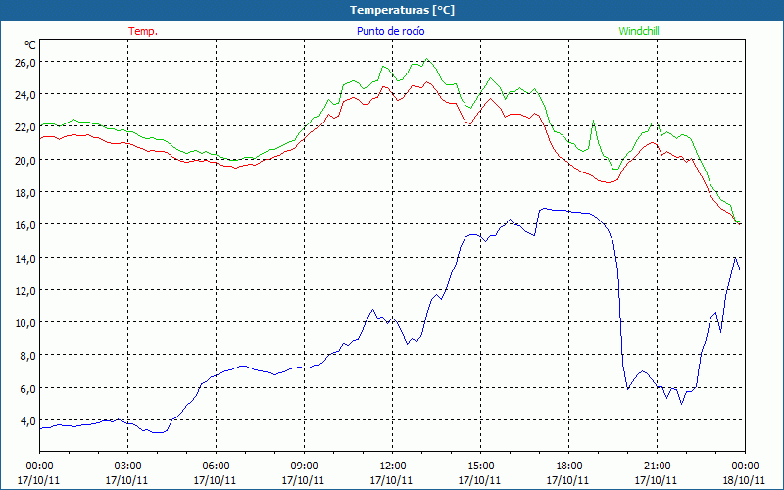Click the dew point peak near 17:00
The image size is (784, 490).
coord(544,209)
